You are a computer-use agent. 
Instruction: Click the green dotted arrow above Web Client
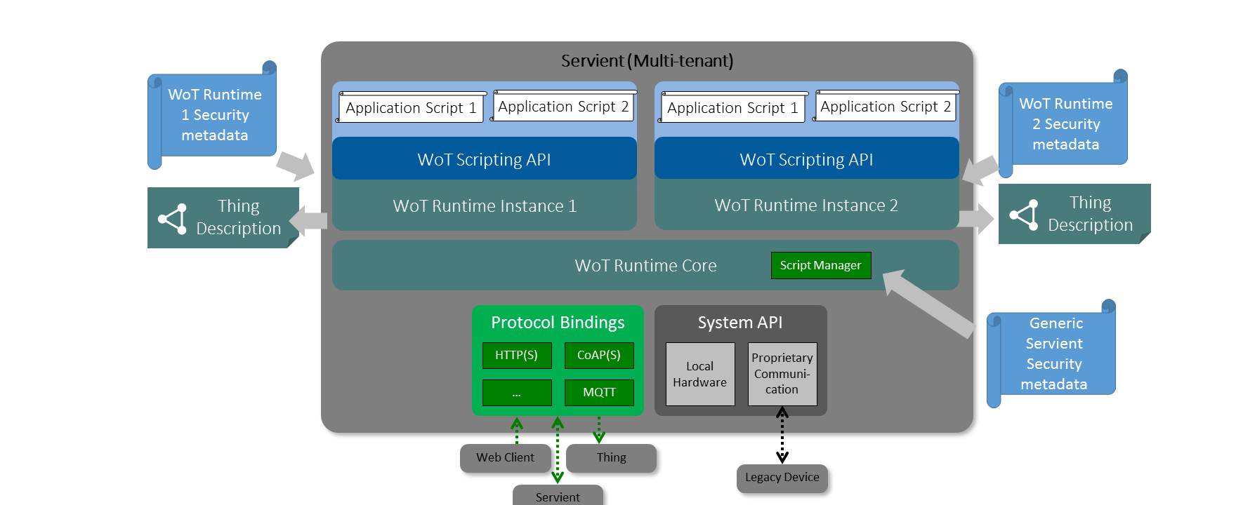click(517, 431)
